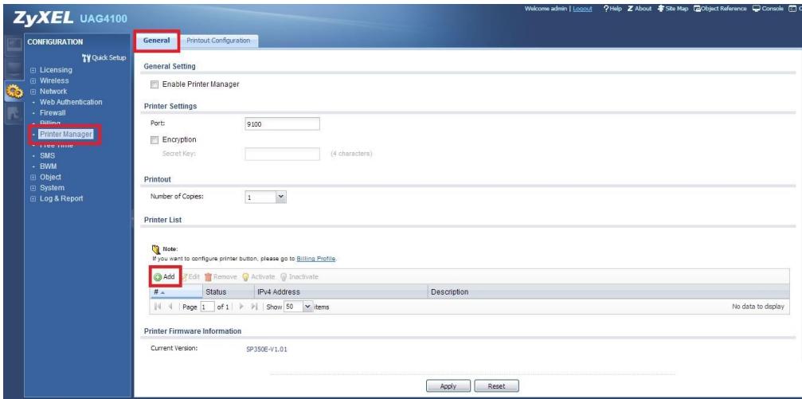Go to next page of printer list

click(x=241, y=307)
